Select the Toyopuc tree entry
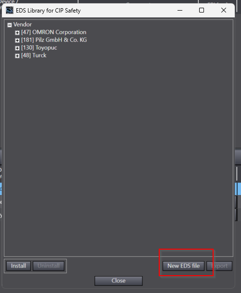This screenshot has height=293, width=241. click(x=39, y=48)
